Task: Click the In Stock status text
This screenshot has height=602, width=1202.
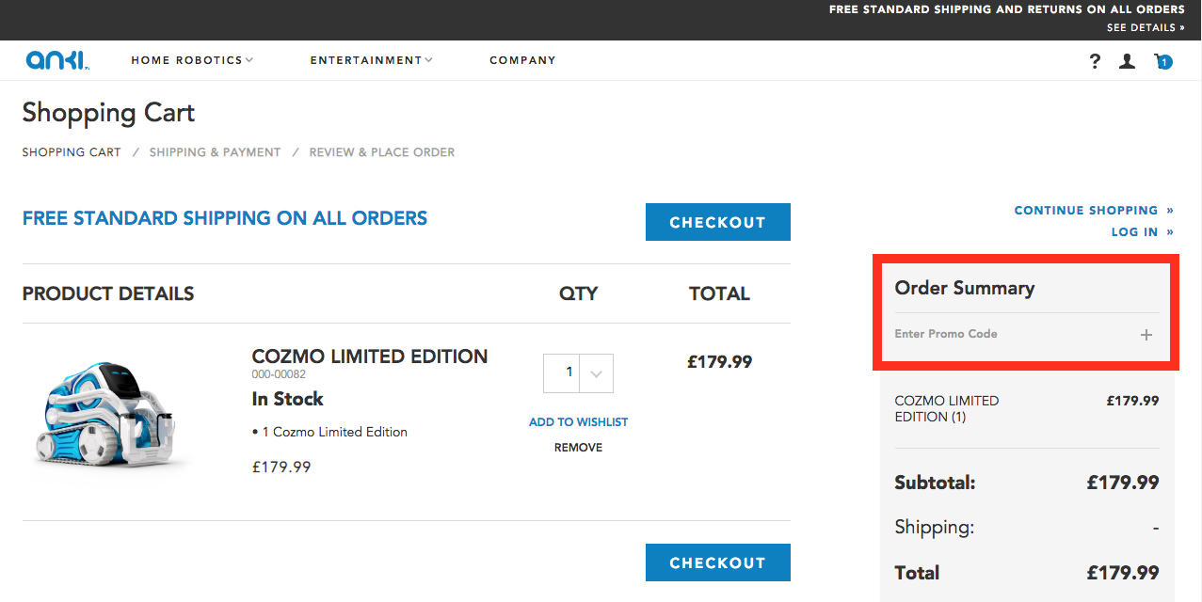Action: (x=287, y=399)
